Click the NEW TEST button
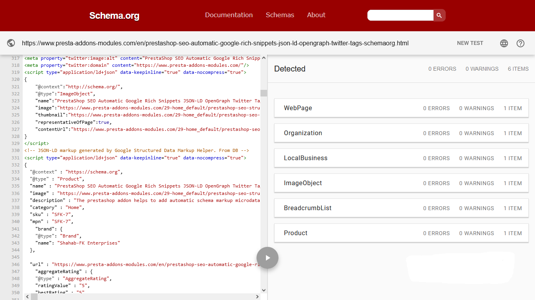Viewport: 535px width, 300px height. [x=470, y=43]
